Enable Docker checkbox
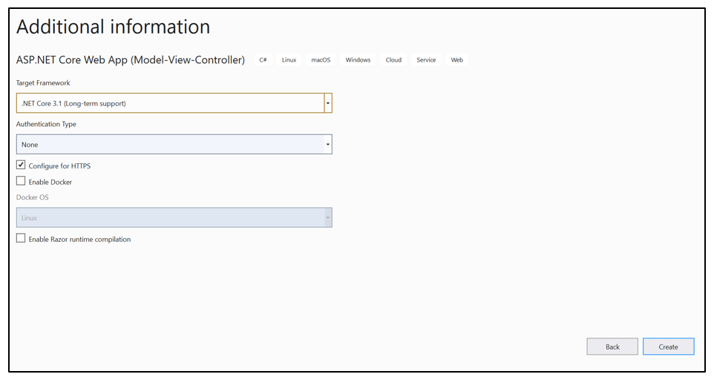714x377 pixels. [x=21, y=181]
